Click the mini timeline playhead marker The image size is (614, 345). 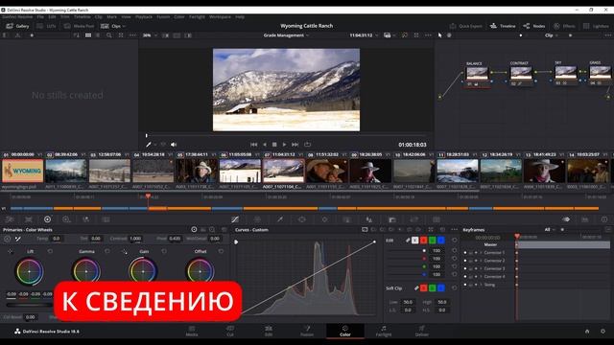[x=148, y=195]
